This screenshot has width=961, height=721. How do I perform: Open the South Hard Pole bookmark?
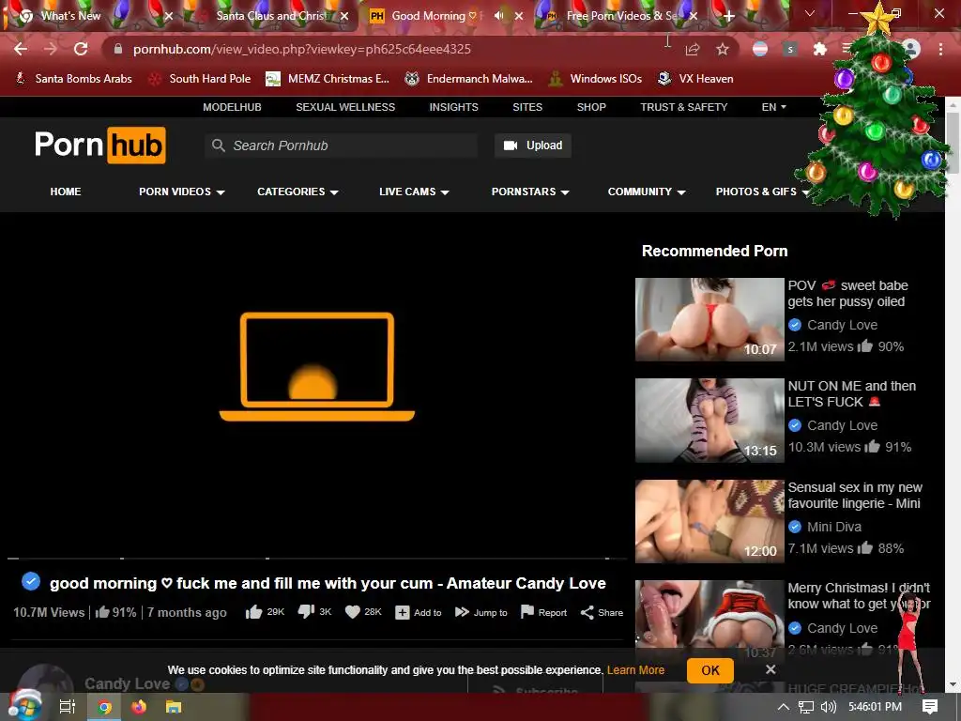pos(201,79)
